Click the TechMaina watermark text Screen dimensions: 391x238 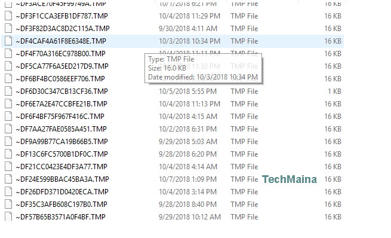point(290,179)
